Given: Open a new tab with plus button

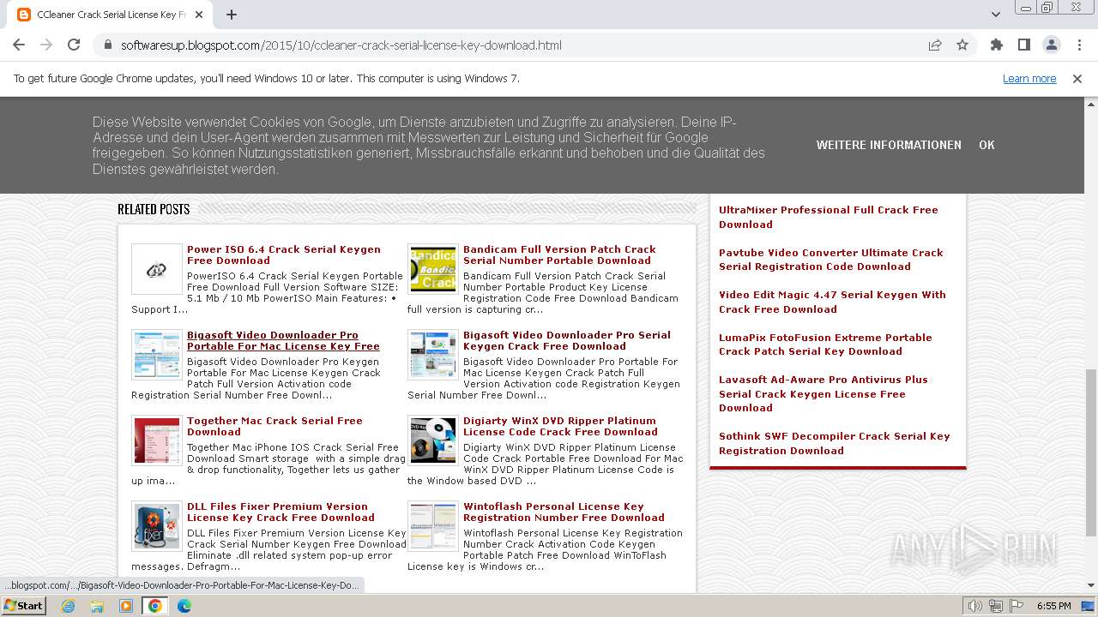Looking at the screenshot, I should (232, 15).
